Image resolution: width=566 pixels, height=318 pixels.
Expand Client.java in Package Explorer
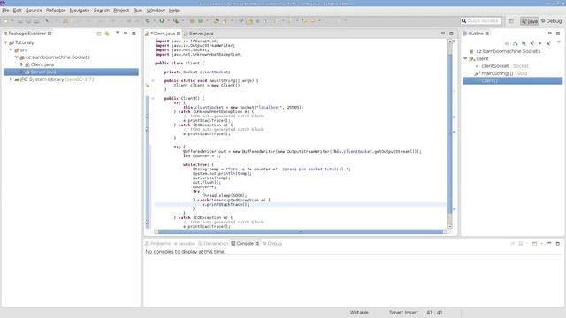tap(21, 64)
